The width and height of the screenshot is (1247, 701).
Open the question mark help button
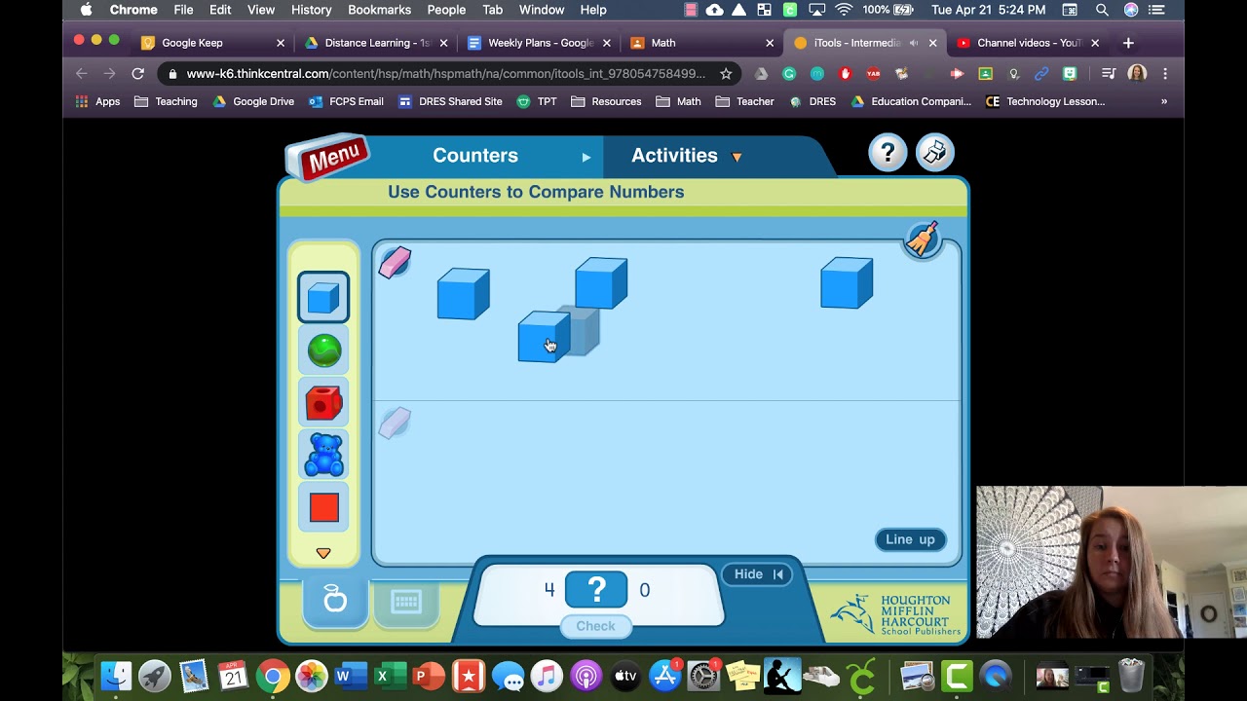[888, 153]
